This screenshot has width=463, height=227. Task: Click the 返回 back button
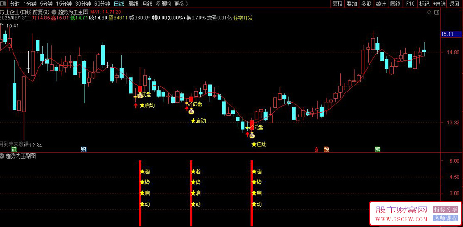pos(455,4)
